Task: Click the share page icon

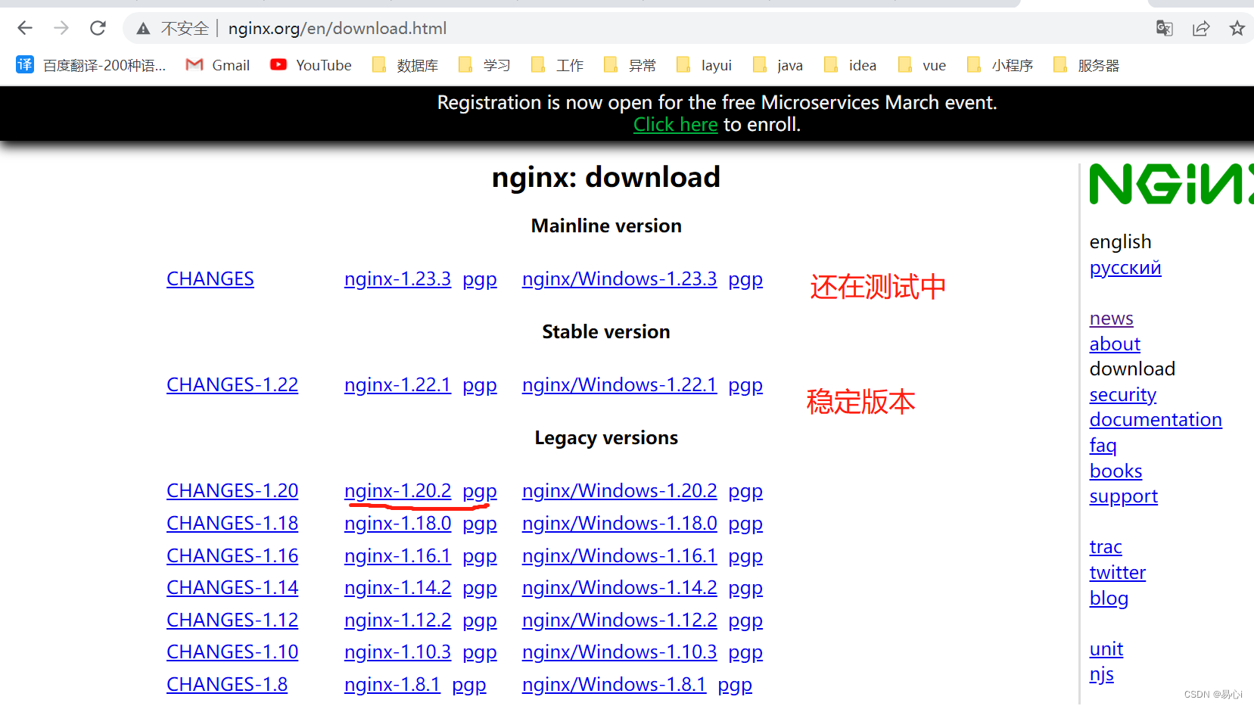Action: [x=1201, y=29]
